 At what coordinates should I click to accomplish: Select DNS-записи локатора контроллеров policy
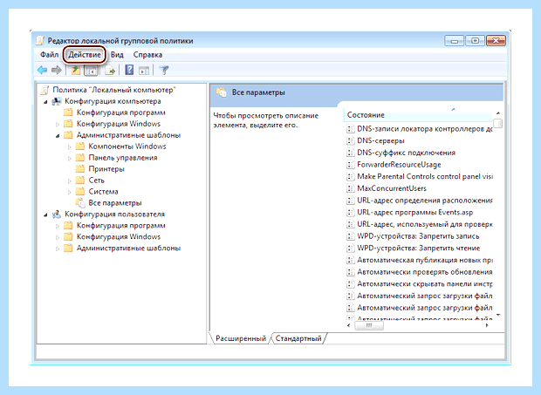point(425,128)
